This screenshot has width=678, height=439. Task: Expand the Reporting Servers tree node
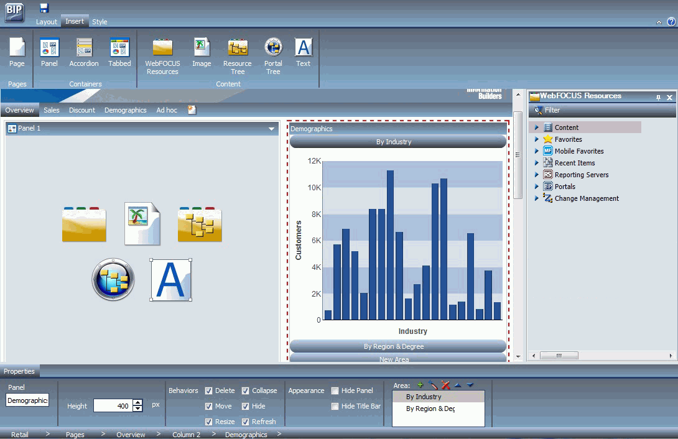point(537,175)
